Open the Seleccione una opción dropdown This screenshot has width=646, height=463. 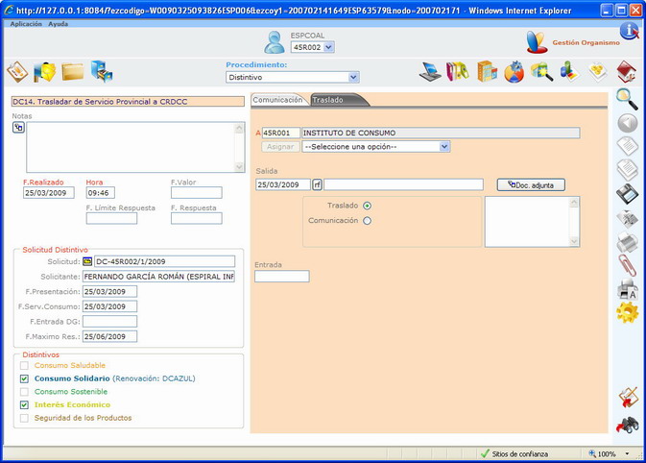tap(376, 147)
